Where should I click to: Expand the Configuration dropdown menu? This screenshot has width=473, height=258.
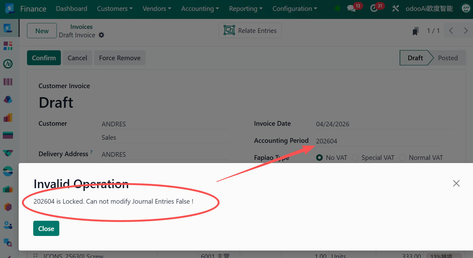294,9
